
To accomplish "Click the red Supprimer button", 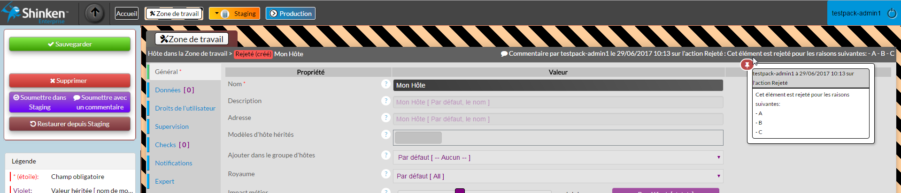I will pos(69,81).
